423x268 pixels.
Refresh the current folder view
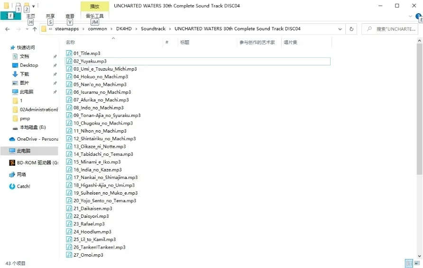pyautogui.click(x=351, y=29)
